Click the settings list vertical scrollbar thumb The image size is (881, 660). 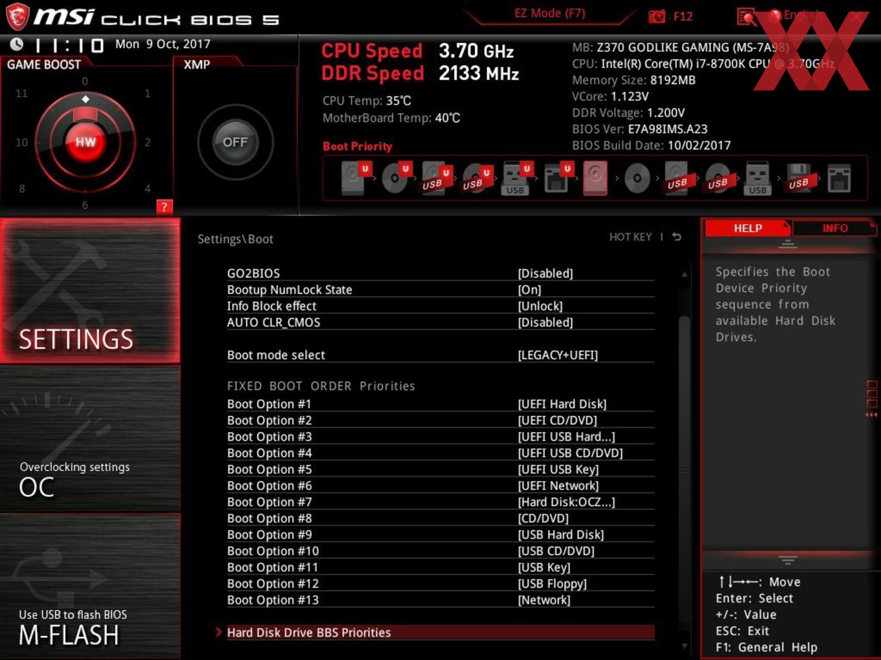[685, 470]
